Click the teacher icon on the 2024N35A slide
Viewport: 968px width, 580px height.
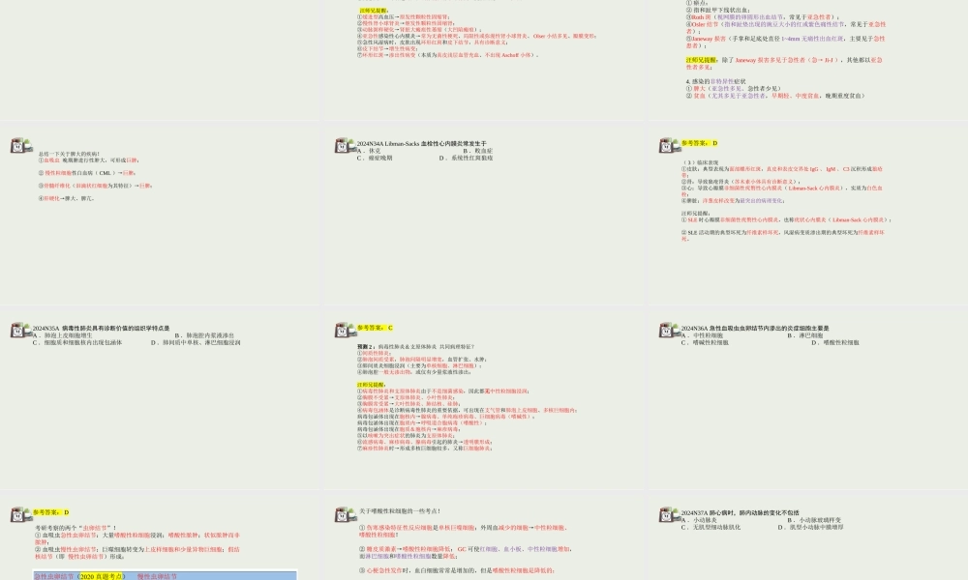(x=18, y=331)
